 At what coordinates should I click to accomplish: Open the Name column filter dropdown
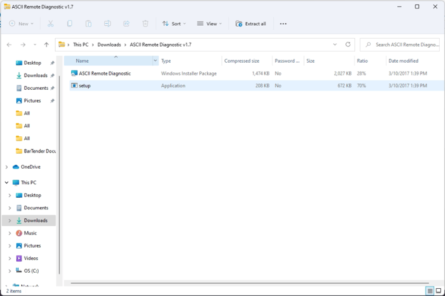[155, 61]
